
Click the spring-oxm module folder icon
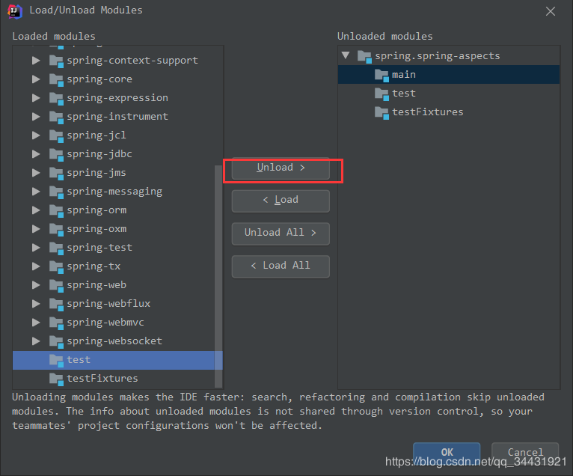point(57,229)
